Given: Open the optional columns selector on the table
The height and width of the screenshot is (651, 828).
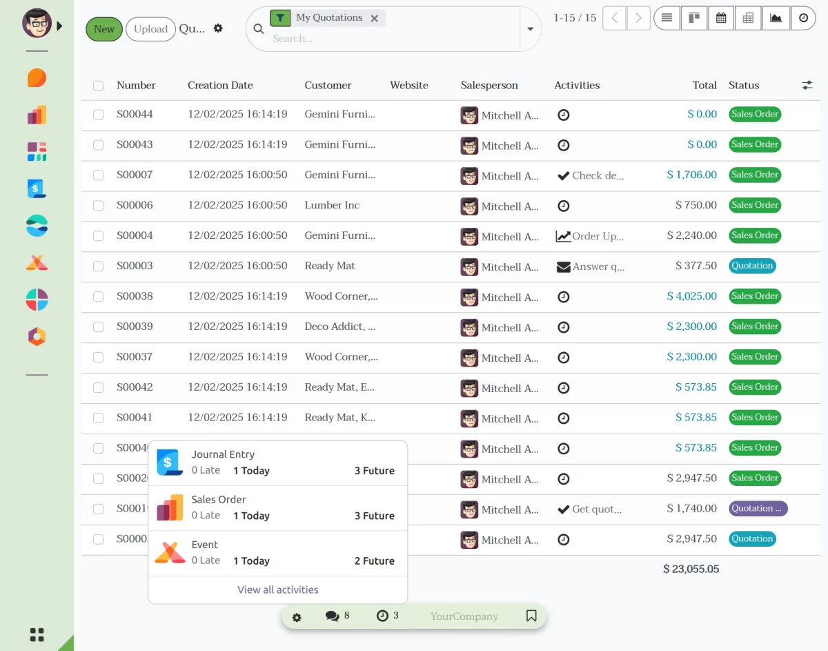Looking at the screenshot, I should 807,85.
